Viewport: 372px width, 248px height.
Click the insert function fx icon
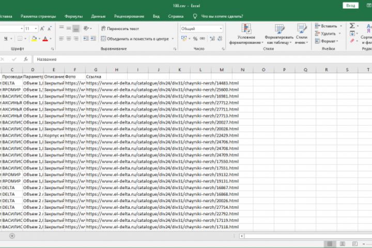(26, 59)
